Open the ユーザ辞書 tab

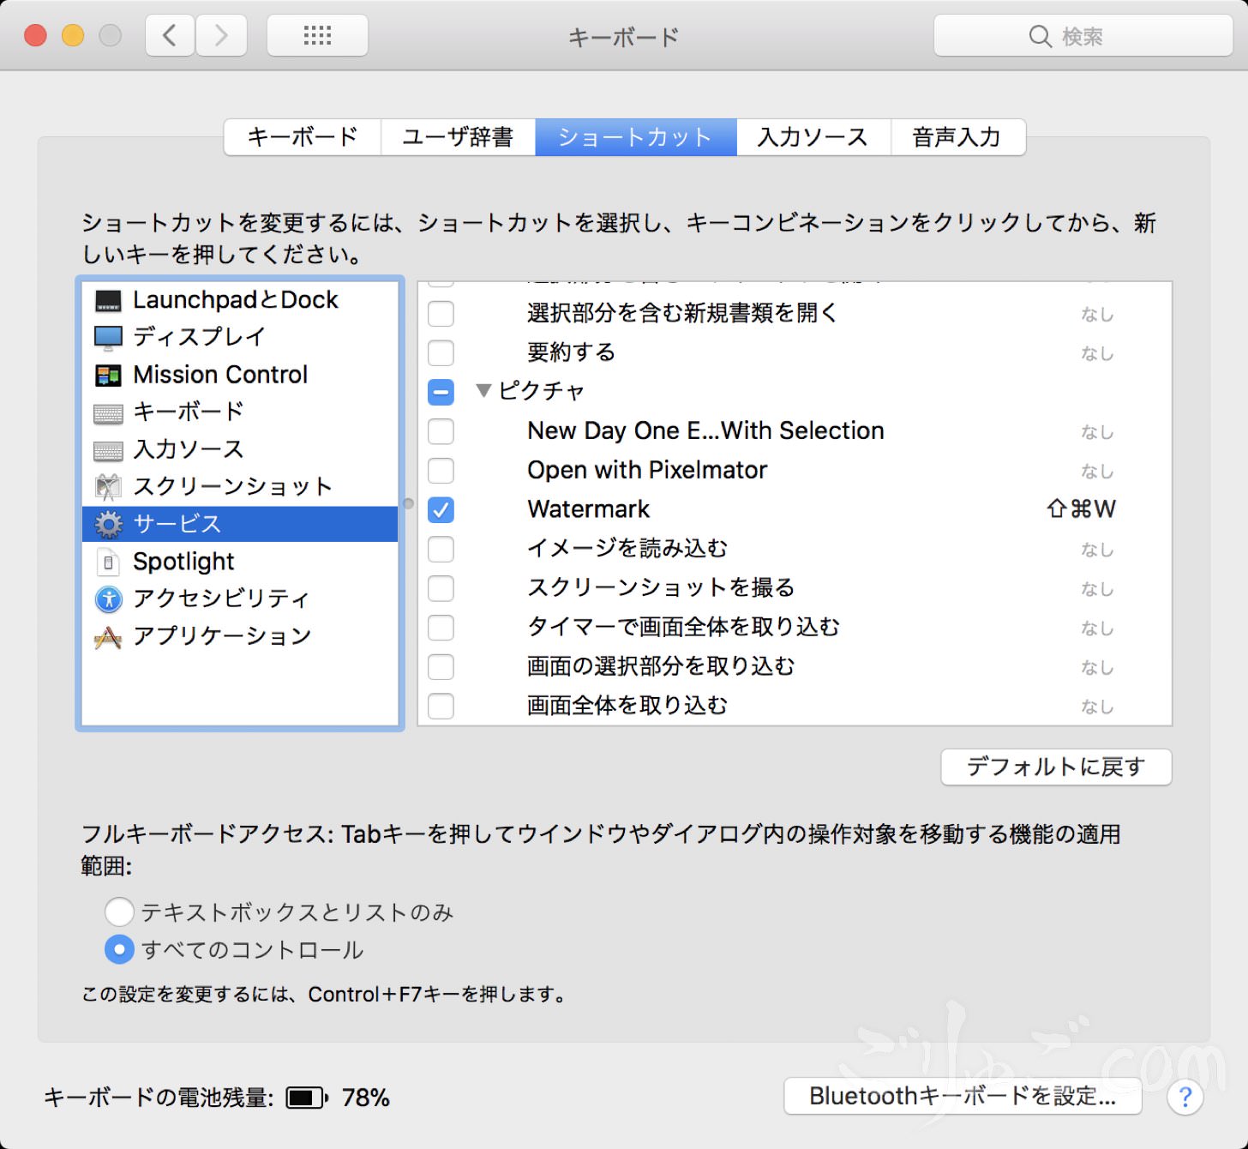pos(458,137)
